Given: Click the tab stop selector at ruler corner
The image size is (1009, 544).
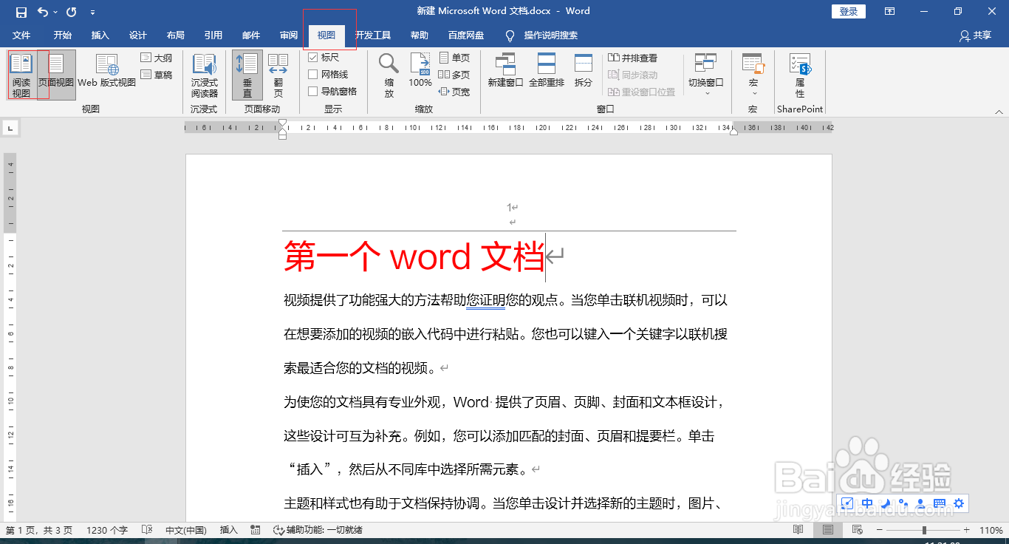Looking at the screenshot, I should coord(10,129).
